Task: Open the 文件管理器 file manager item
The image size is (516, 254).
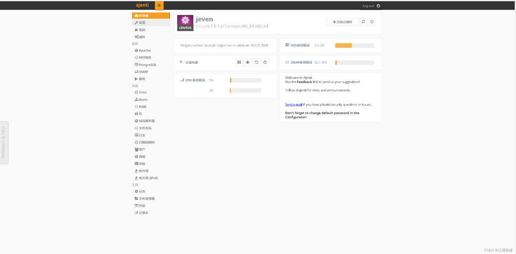Action: click(151, 199)
